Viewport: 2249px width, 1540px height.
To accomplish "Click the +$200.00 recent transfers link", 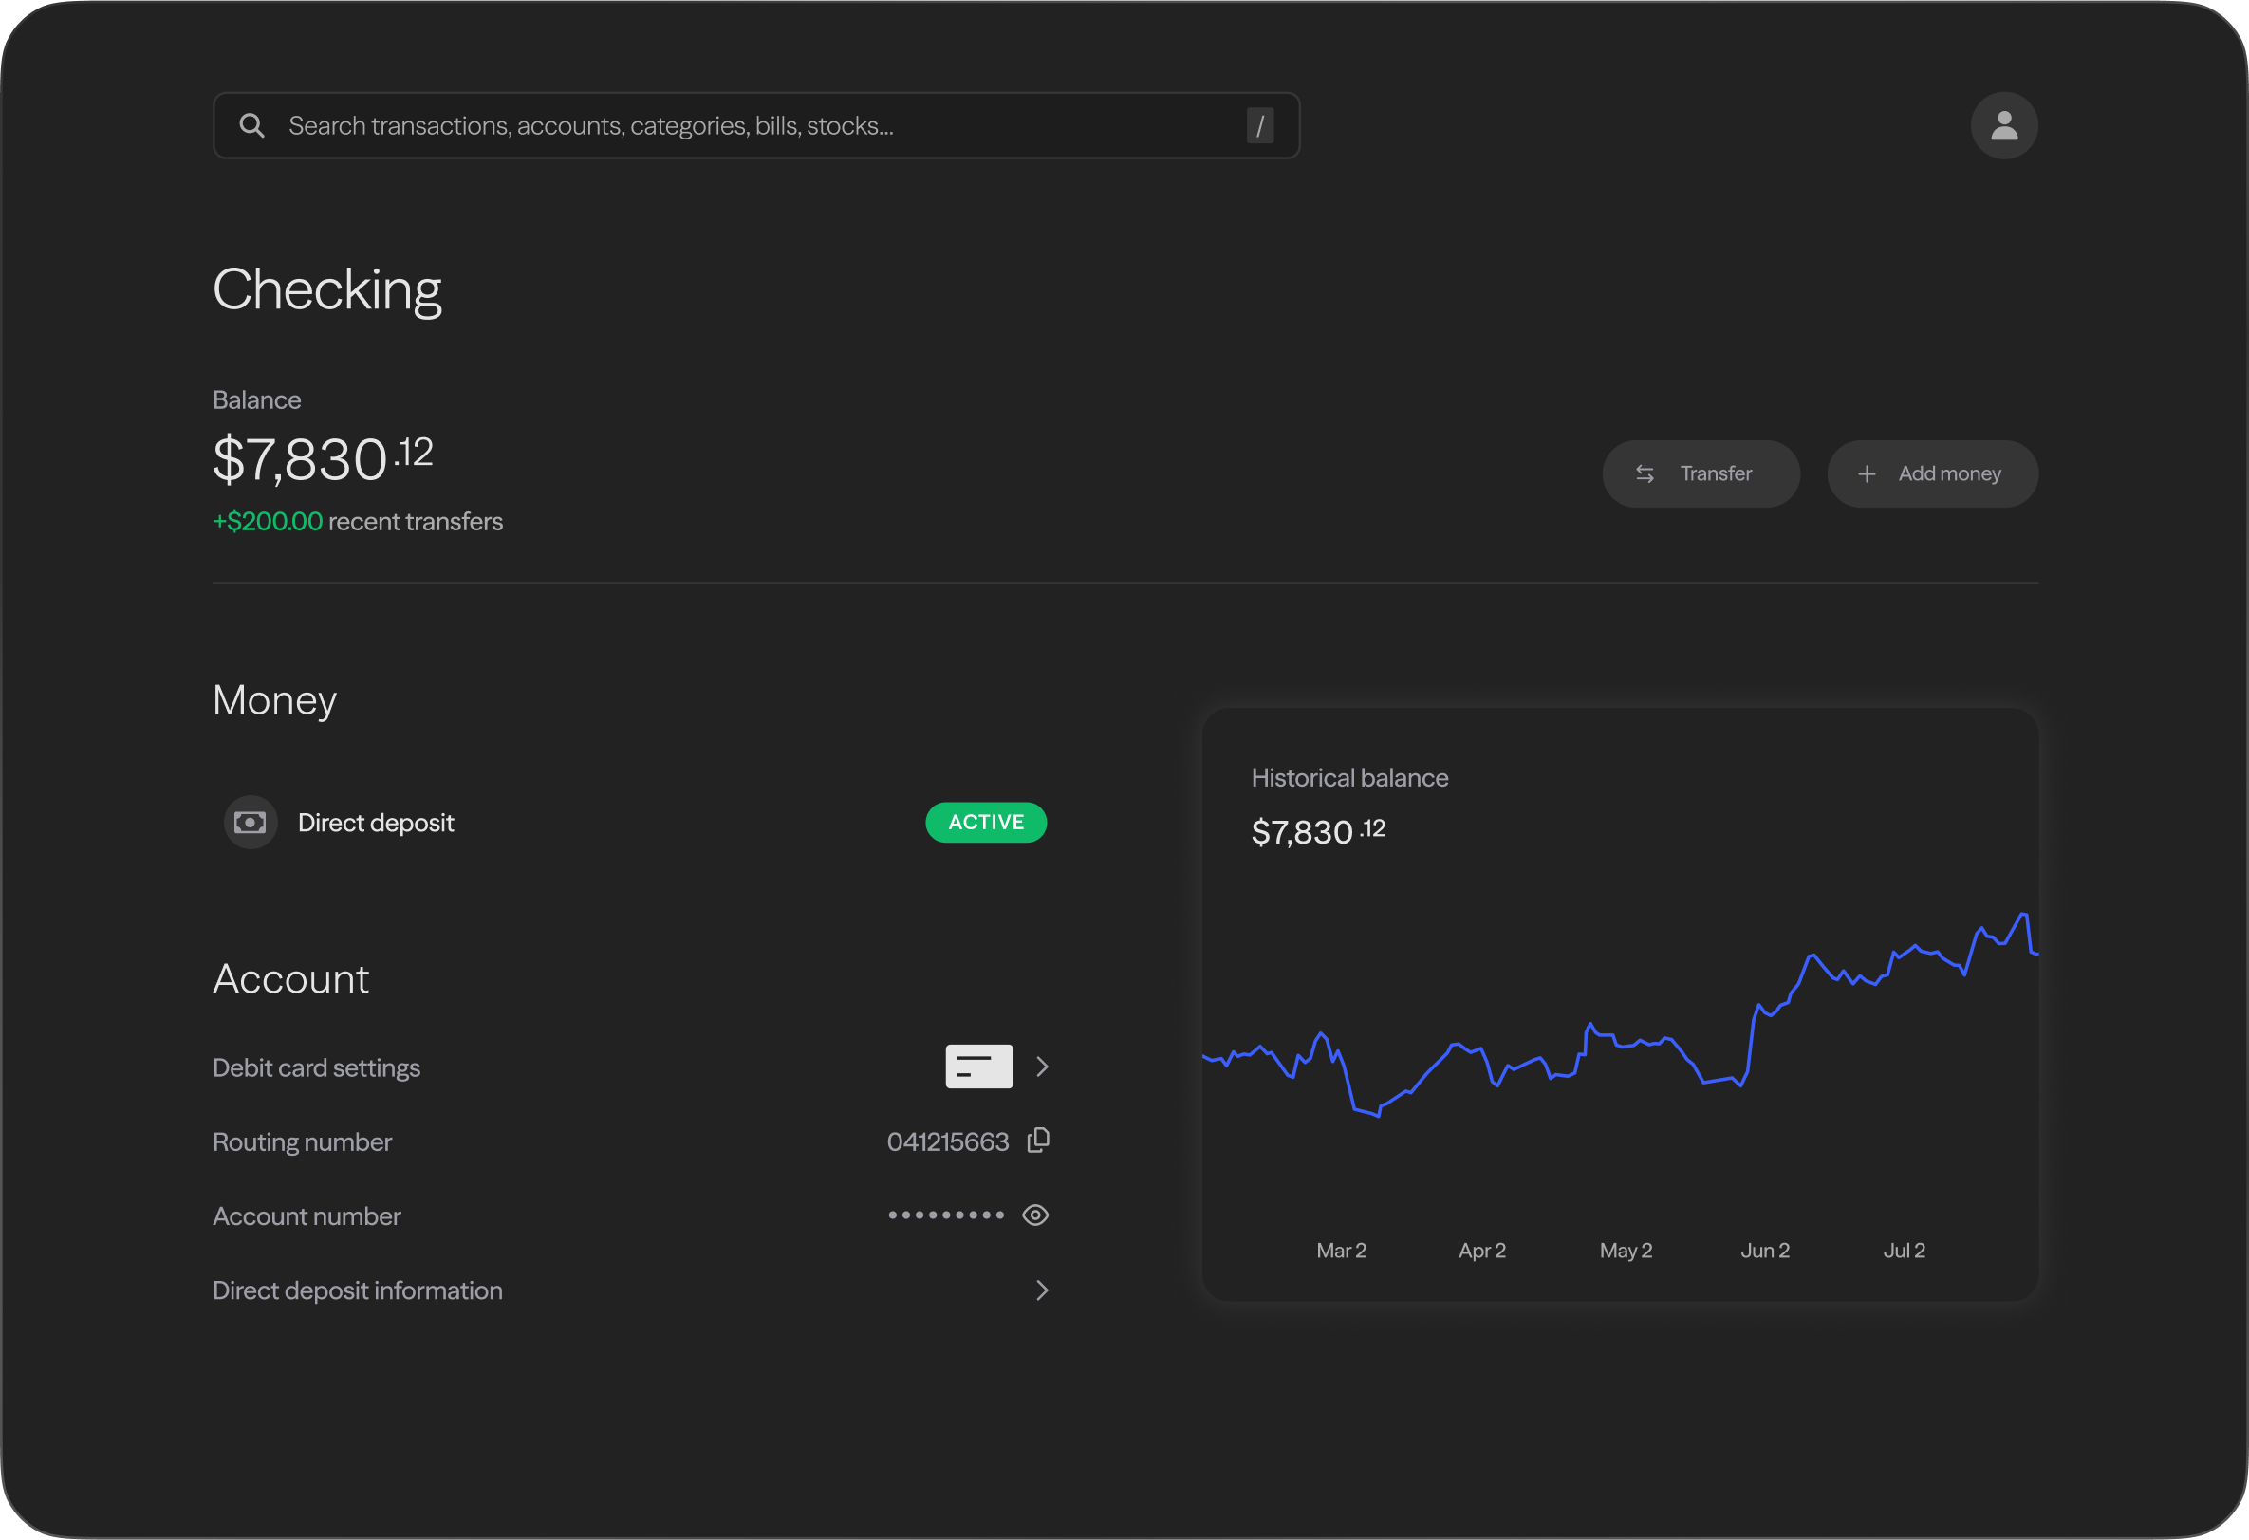I will pyautogui.click(x=357, y=522).
